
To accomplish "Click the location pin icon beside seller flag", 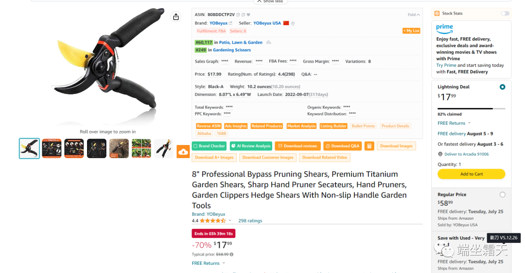I will pyautogui.click(x=293, y=23).
